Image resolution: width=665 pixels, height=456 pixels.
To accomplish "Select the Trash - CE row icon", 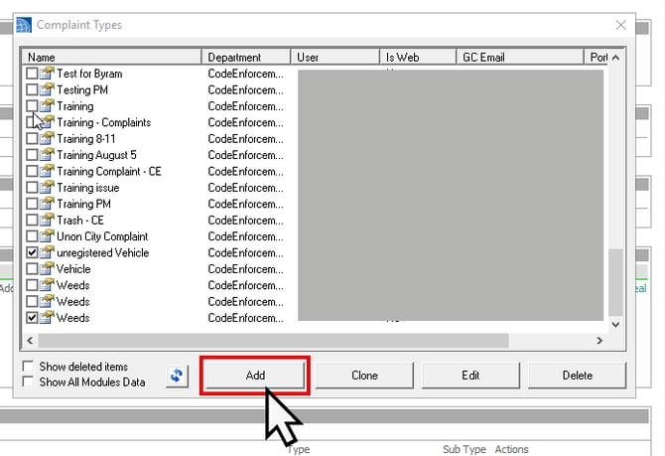I will 48,221.
